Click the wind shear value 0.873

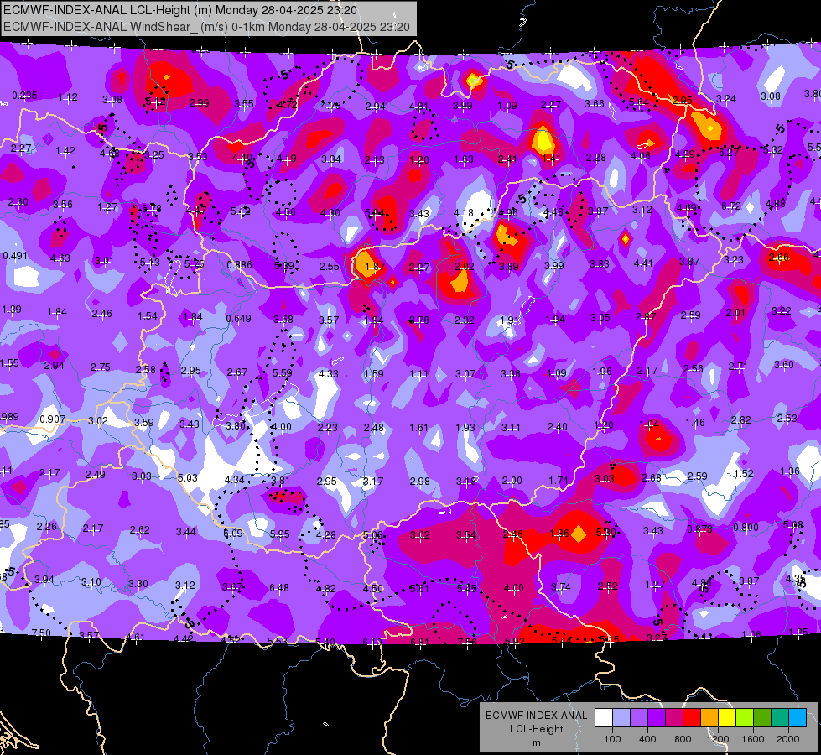(699, 528)
